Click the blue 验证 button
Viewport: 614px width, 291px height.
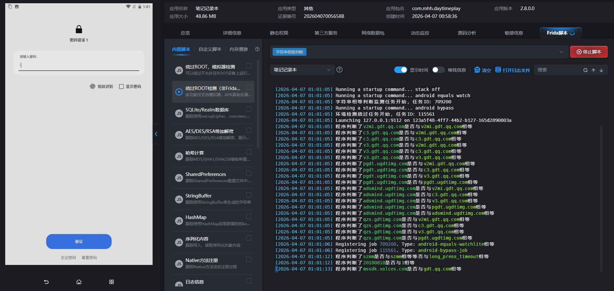(79, 241)
